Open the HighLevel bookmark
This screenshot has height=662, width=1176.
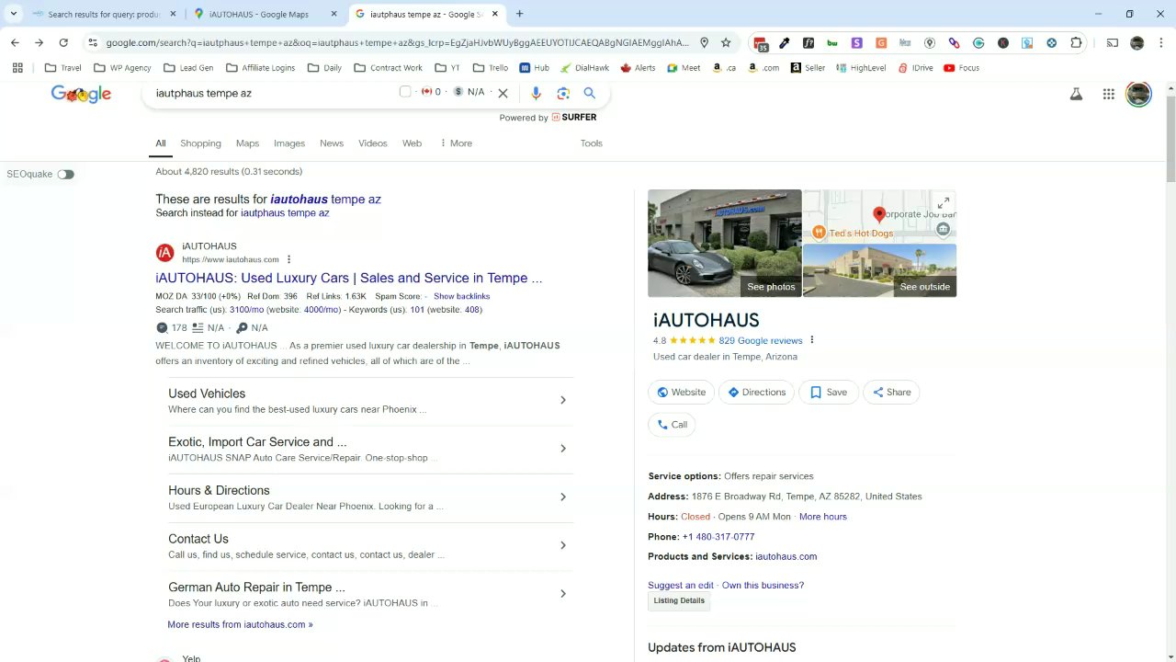pyautogui.click(x=860, y=68)
